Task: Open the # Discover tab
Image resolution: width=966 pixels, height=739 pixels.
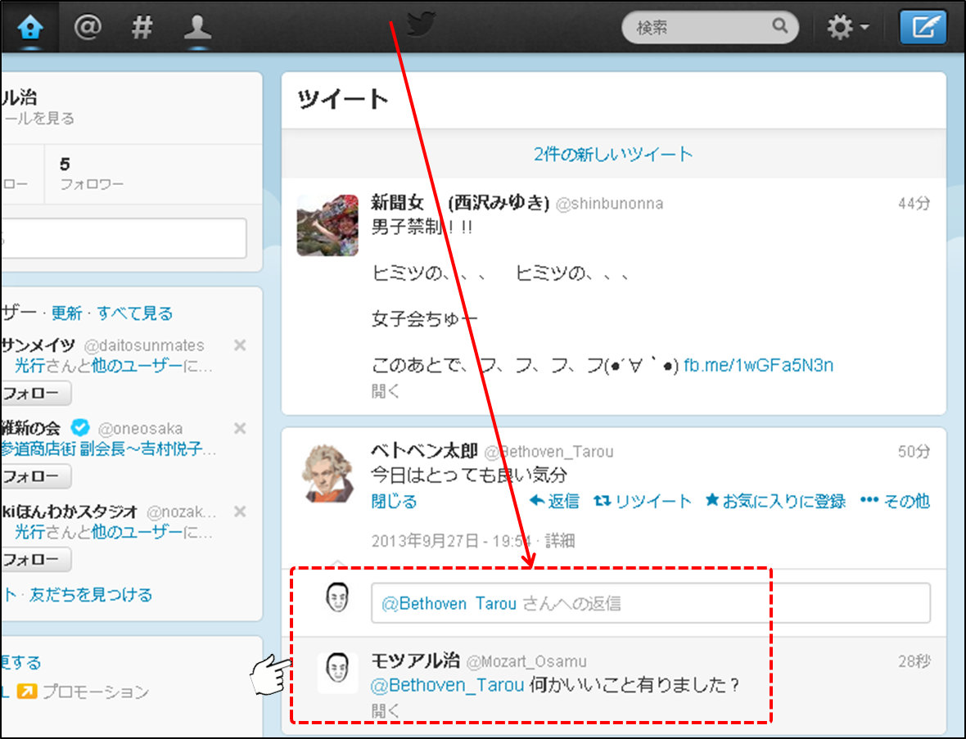Action: [142, 28]
